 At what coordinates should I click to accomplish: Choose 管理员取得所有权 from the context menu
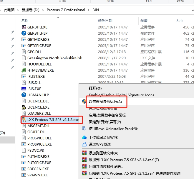103,109
